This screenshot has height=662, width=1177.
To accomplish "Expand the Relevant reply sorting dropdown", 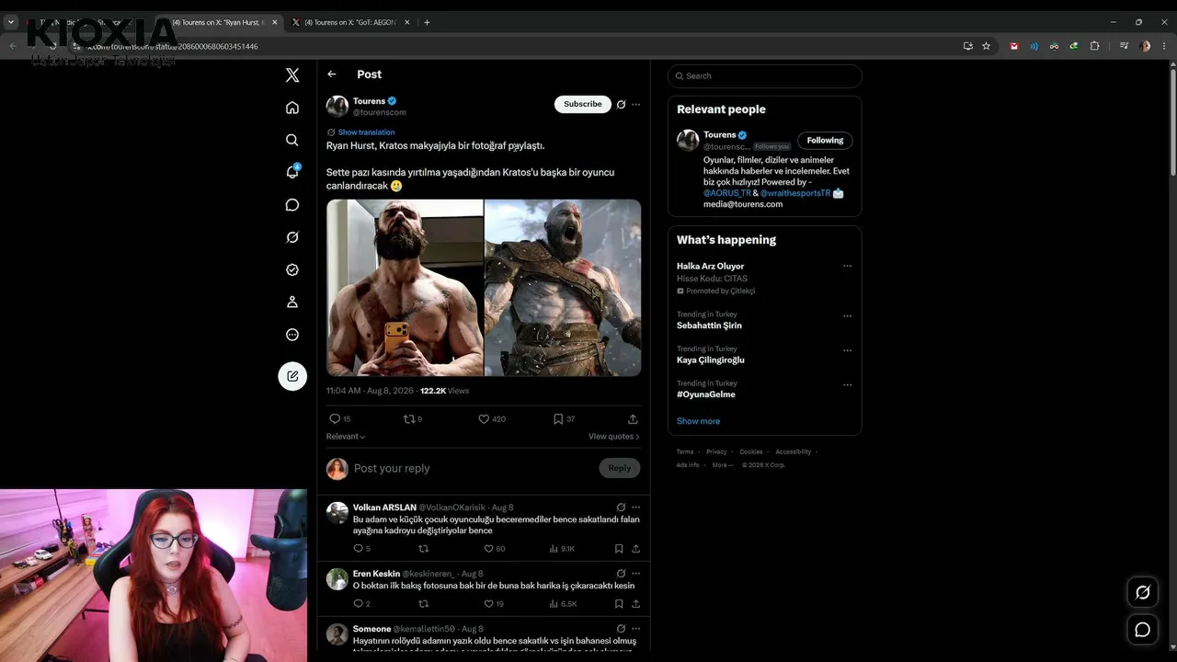I will click(346, 437).
